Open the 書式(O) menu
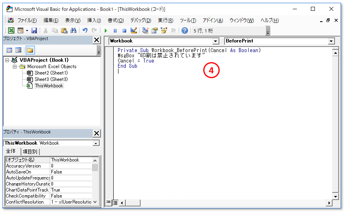 pos(116,20)
